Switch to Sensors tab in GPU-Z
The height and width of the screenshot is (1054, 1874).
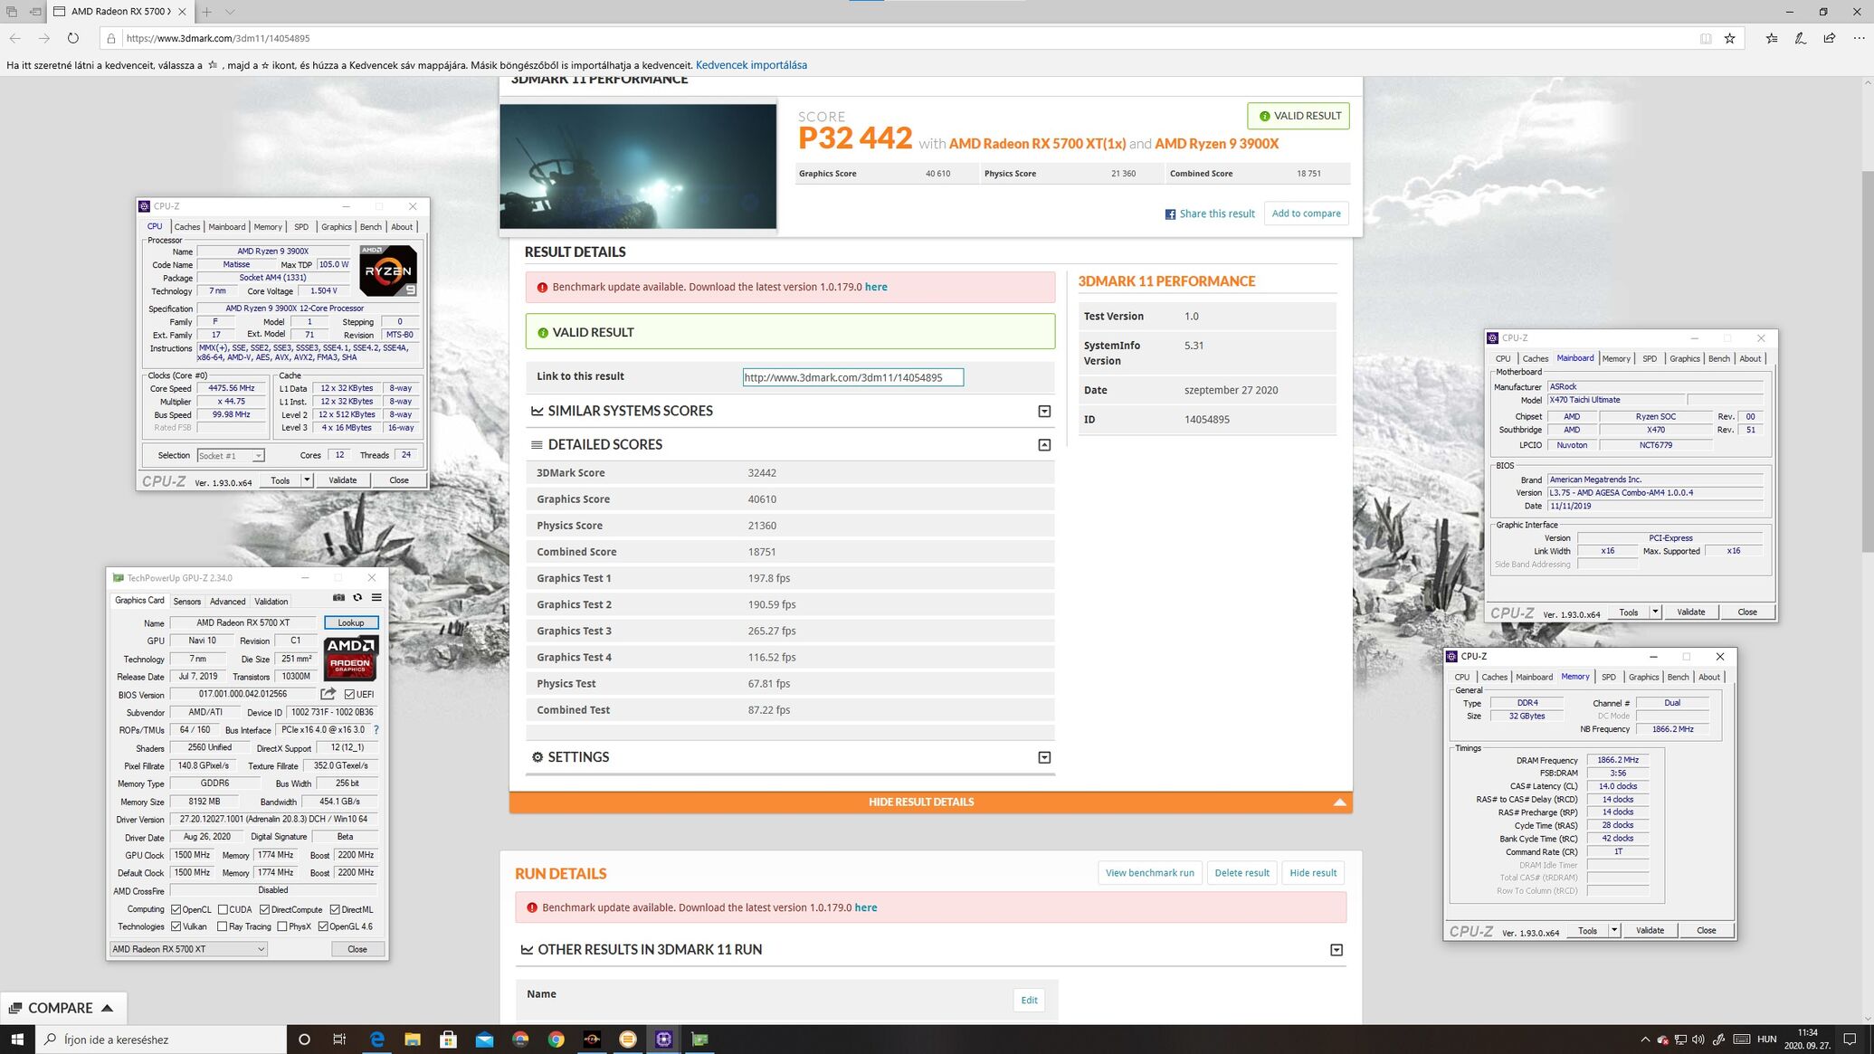[x=186, y=602]
